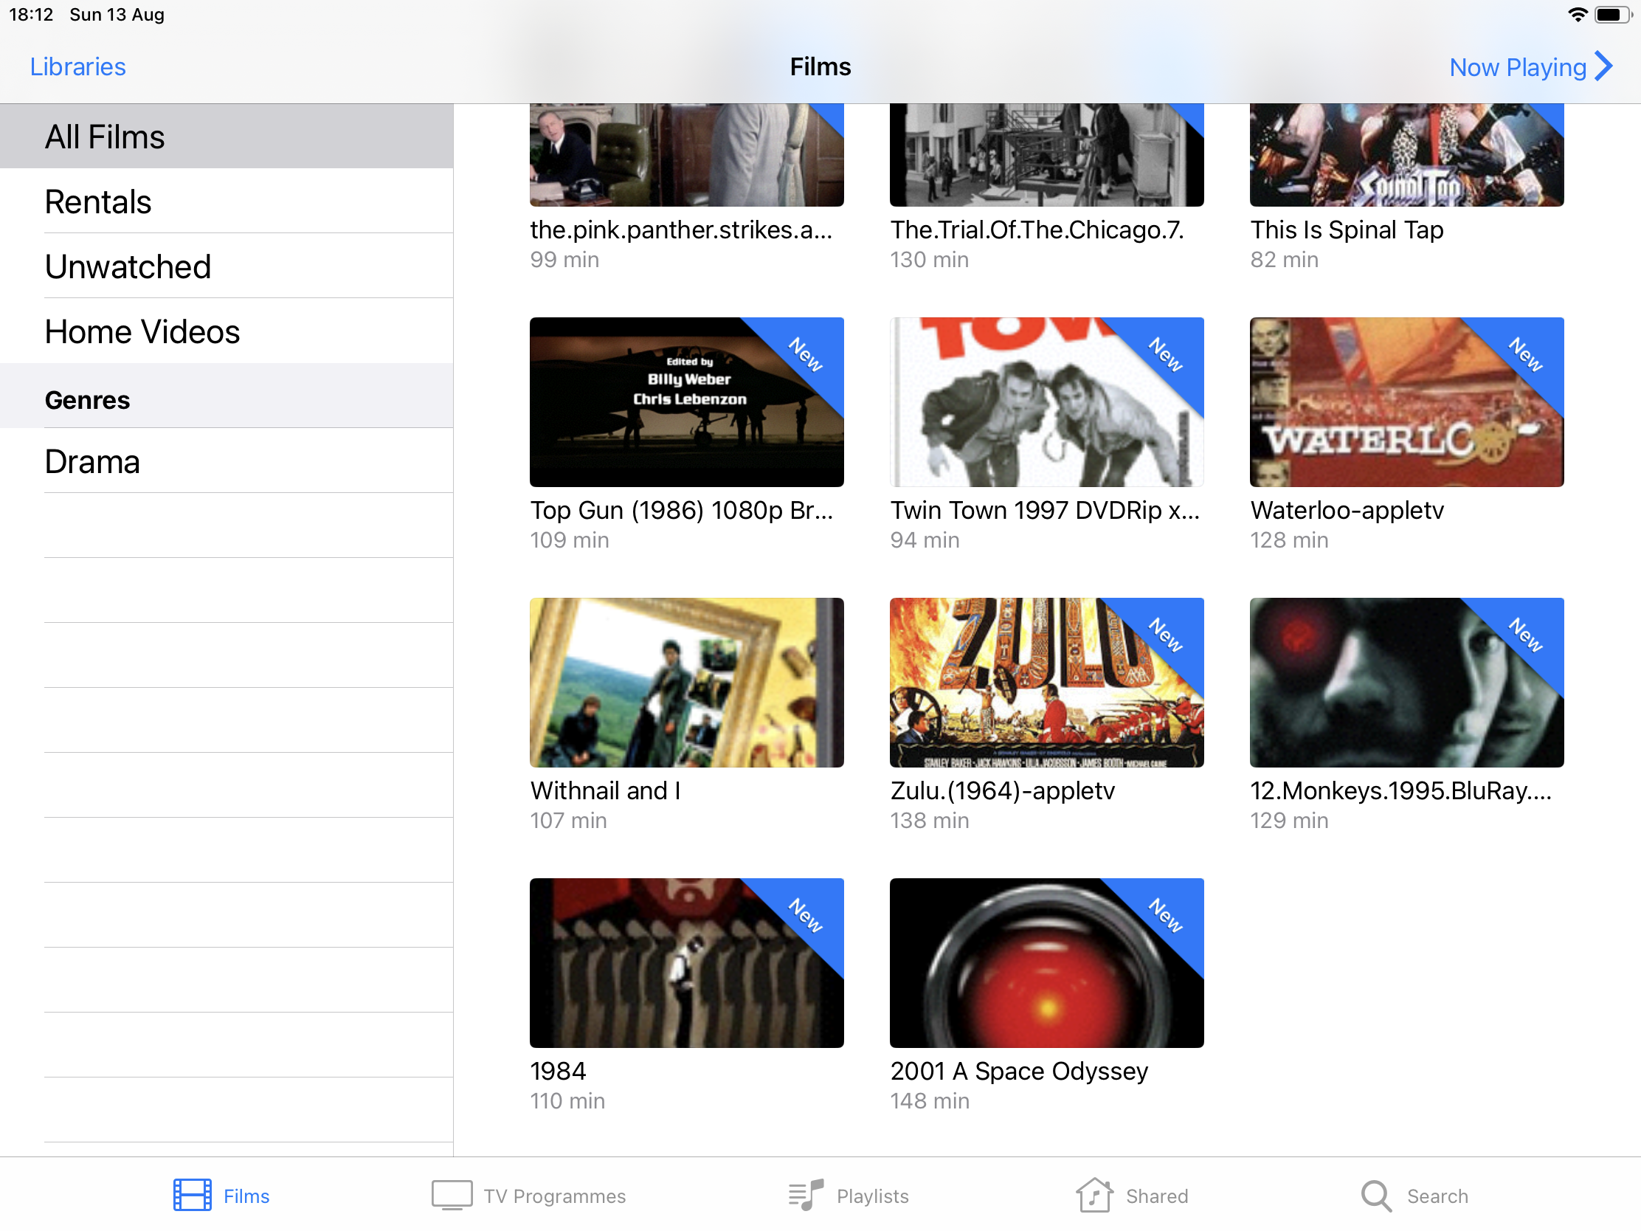Play the Withnail and I film
This screenshot has width=1641, height=1231.
coord(686,683)
